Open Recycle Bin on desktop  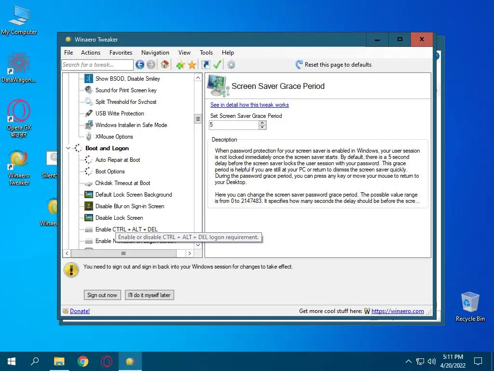[x=470, y=307]
